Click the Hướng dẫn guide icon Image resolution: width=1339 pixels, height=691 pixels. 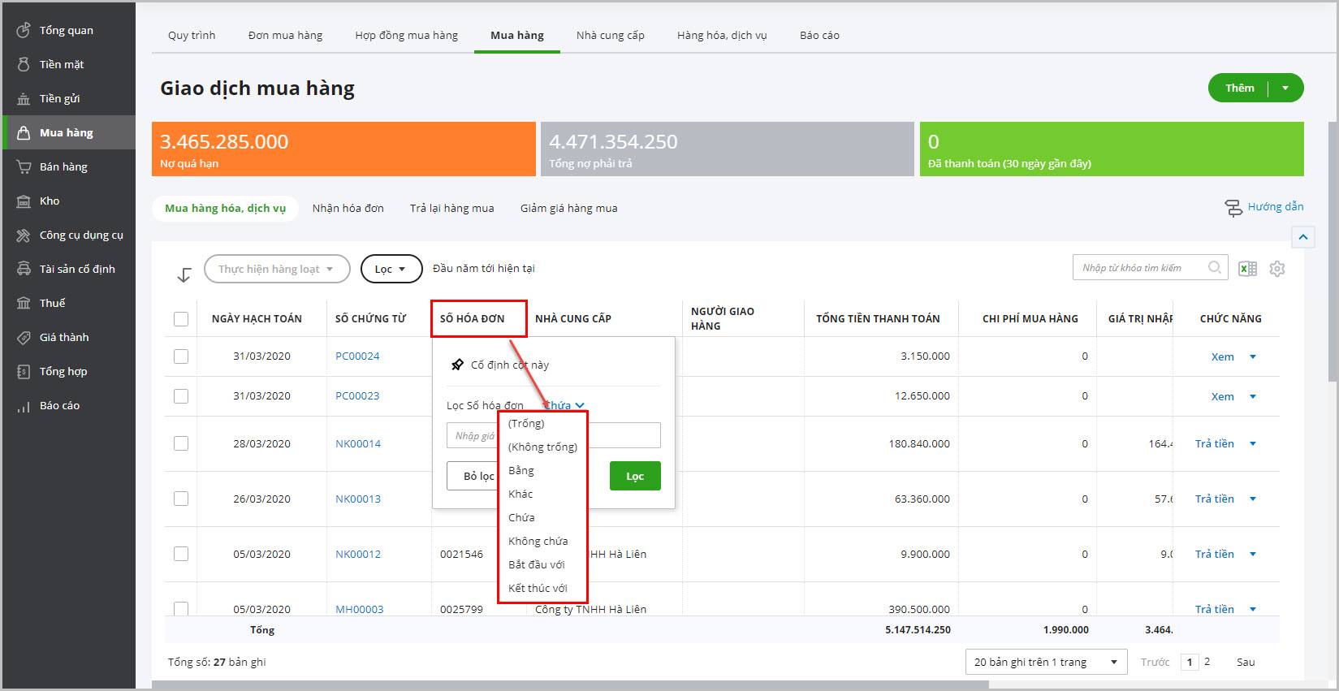[x=1233, y=208]
